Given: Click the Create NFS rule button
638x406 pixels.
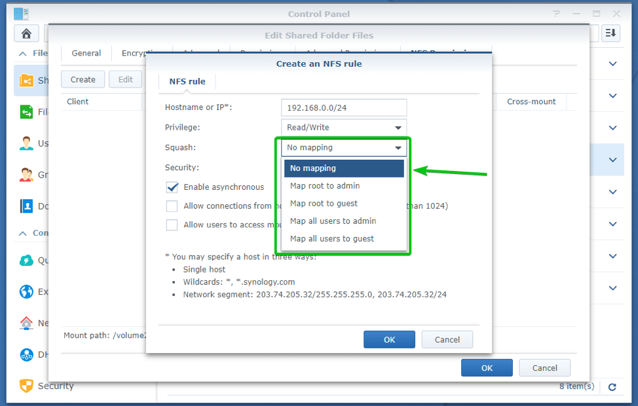Looking at the screenshot, I should pyautogui.click(x=83, y=79).
